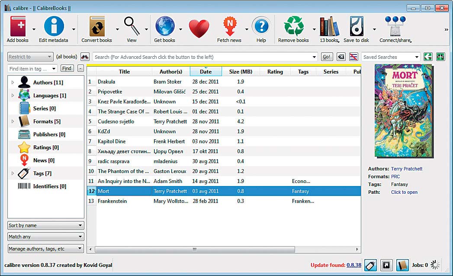
Task: Toggle cover browser icon in status bar
Action: pyautogui.click(x=386, y=265)
